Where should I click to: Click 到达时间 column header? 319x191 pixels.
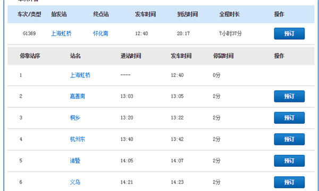(187, 14)
